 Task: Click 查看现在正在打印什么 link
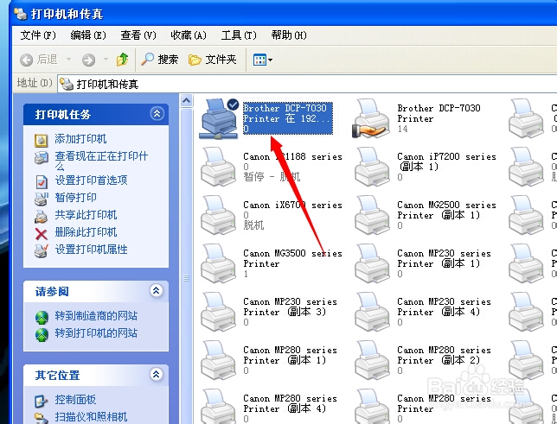point(101,161)
